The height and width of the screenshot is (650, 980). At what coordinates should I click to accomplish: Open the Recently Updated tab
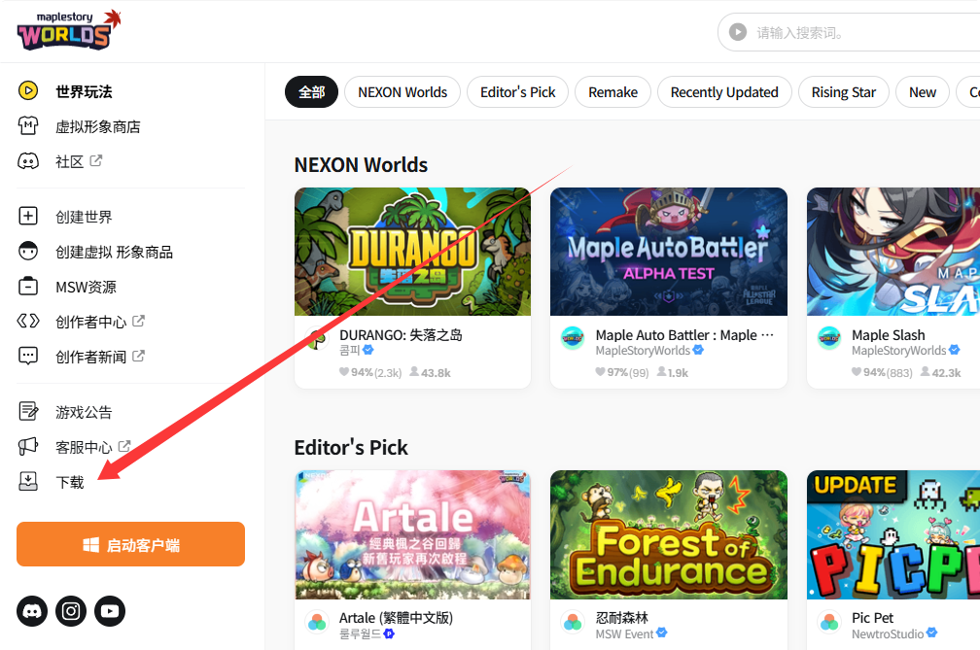point(724,91)
